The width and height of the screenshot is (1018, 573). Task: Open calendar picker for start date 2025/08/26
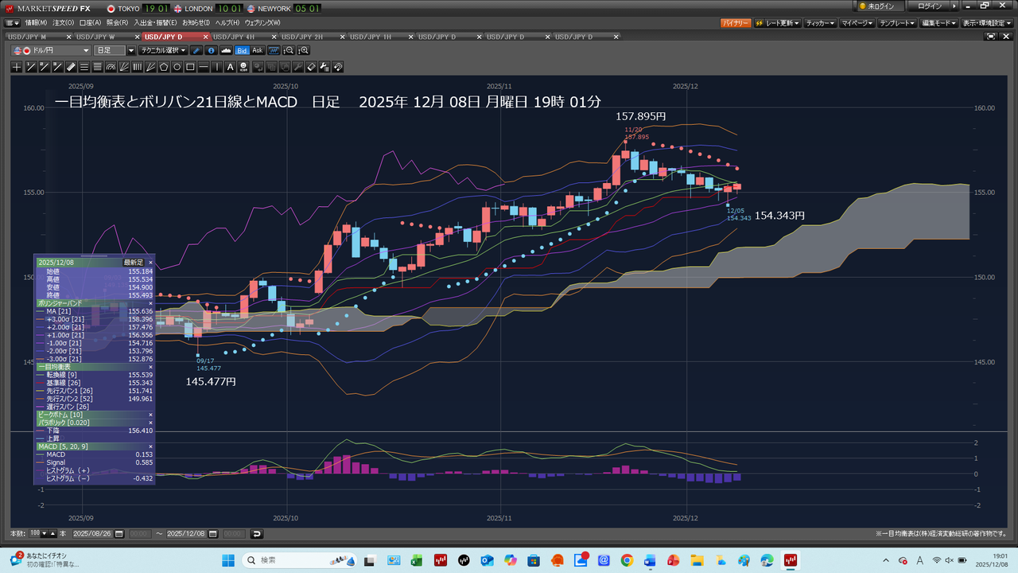120,534
